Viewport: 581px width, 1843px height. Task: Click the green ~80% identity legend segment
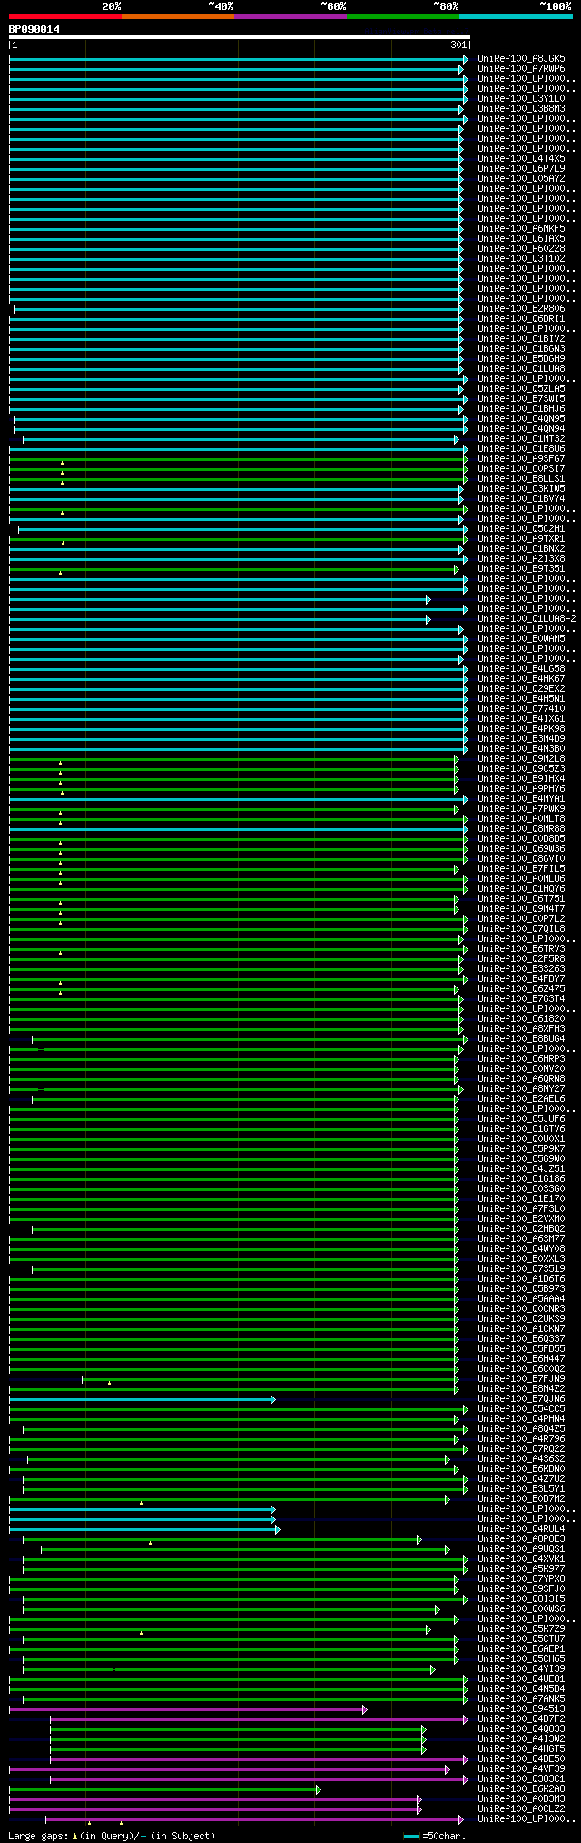click(x=403, y=15)
